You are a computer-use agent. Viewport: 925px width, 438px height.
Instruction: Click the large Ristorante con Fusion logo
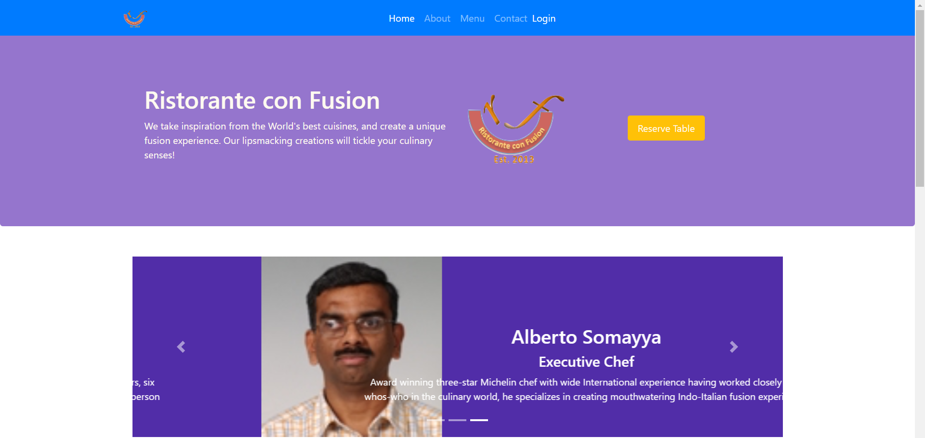click(515, 129)
